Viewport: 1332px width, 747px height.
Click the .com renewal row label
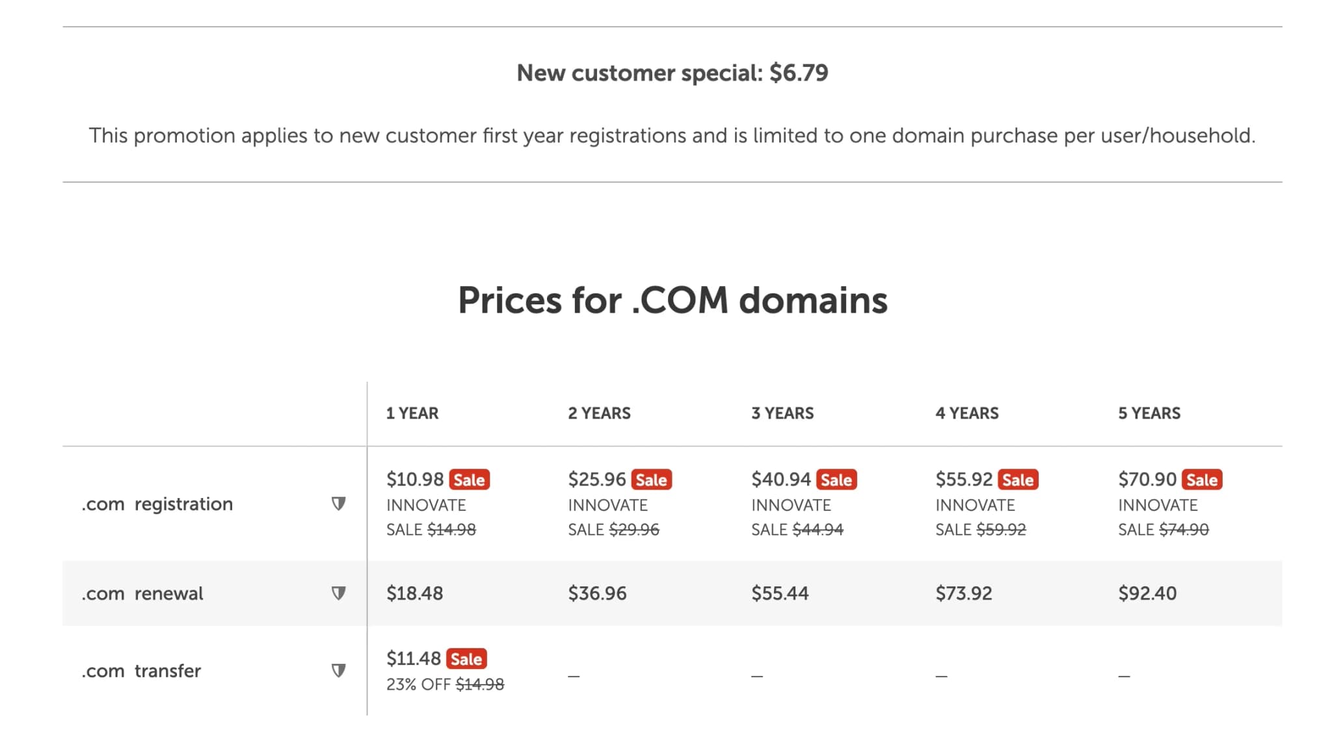[142, 594]
